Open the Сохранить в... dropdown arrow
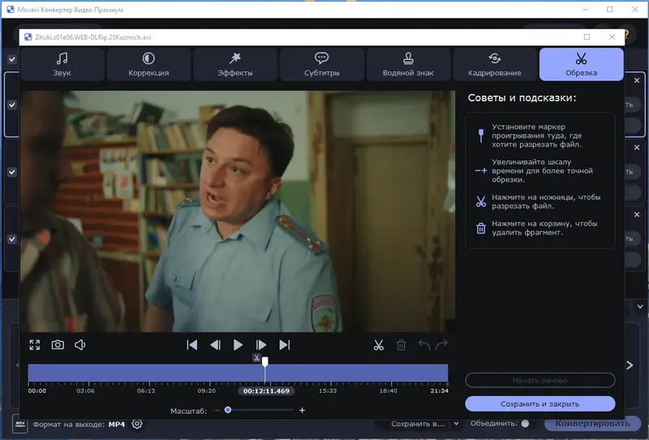Screen dimensions: 649x440 (x=456, y=424)
